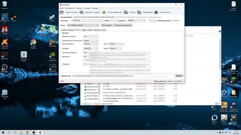Open the Wise Care 365 desktop shortcut
Image resolution: width=241 pixels, height=135 pixels.
coord(5,94)
